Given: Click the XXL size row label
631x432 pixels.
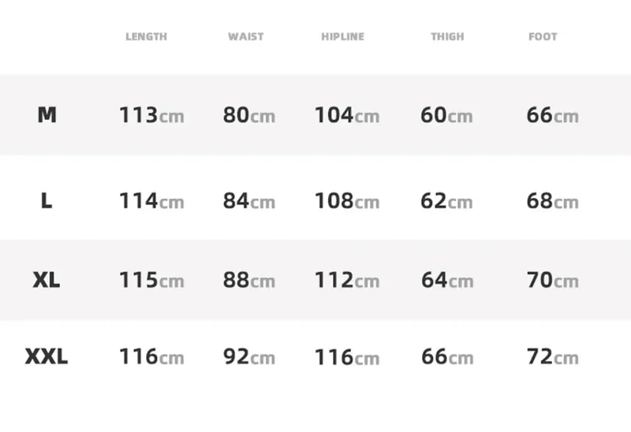Looking at the screenshot, I should click(x=47, y=356).
